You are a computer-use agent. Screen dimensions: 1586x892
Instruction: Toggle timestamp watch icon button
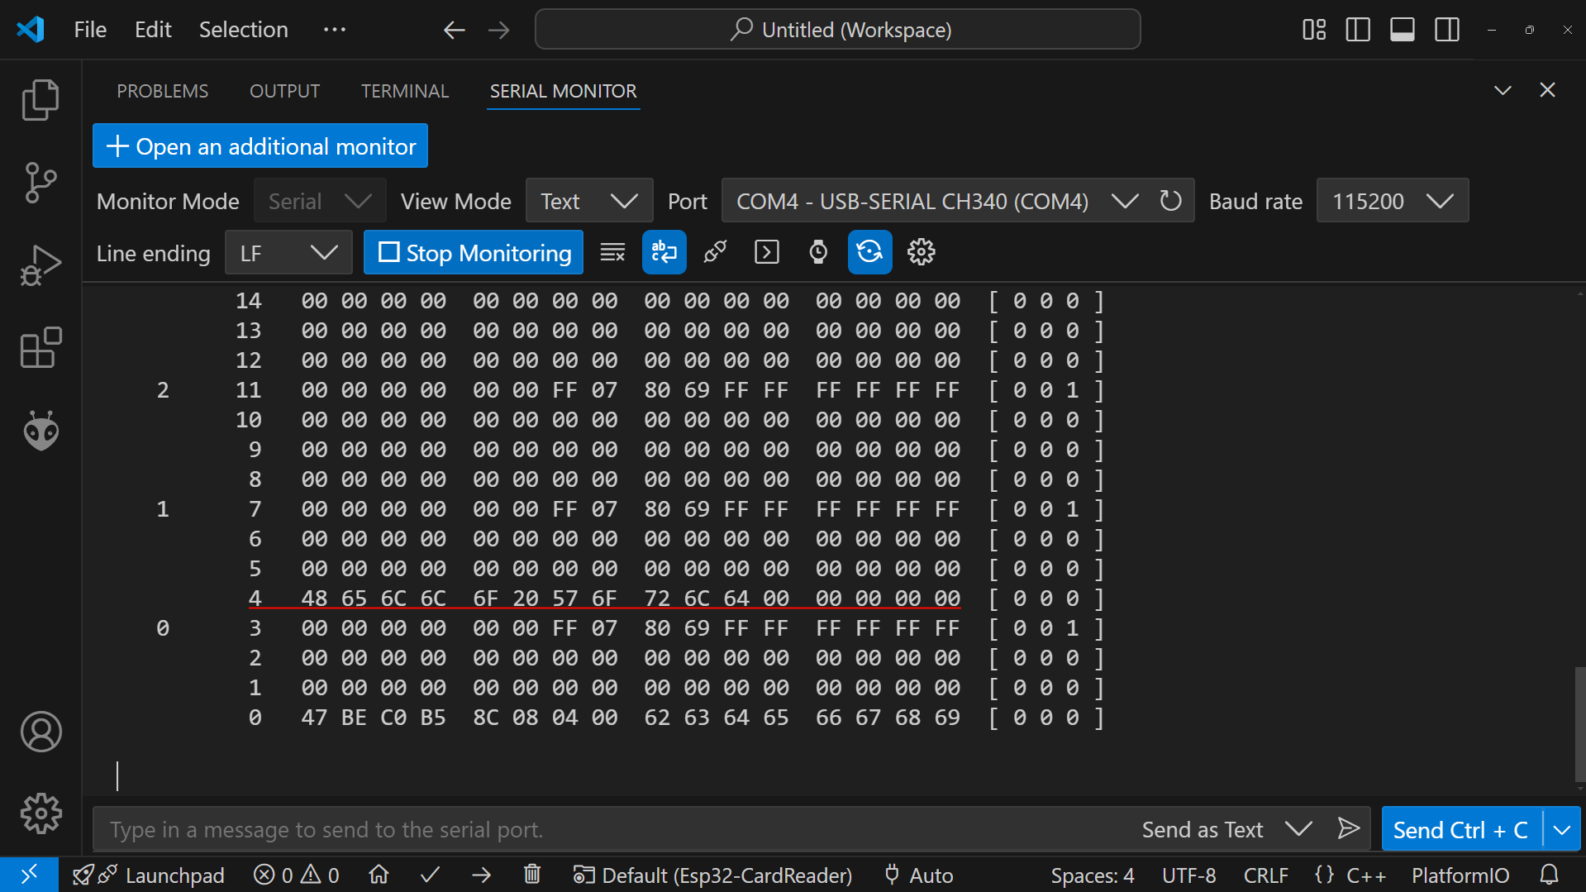818,252
